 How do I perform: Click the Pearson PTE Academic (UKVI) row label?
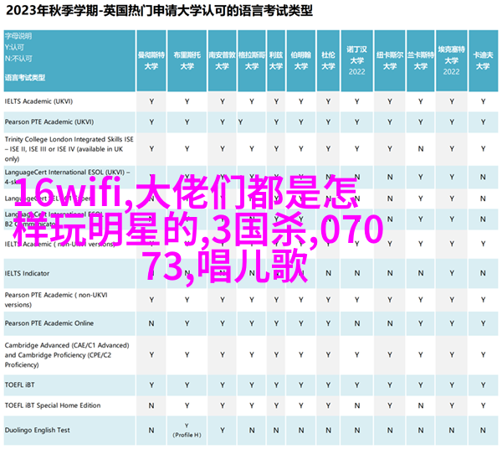(49, 121)
